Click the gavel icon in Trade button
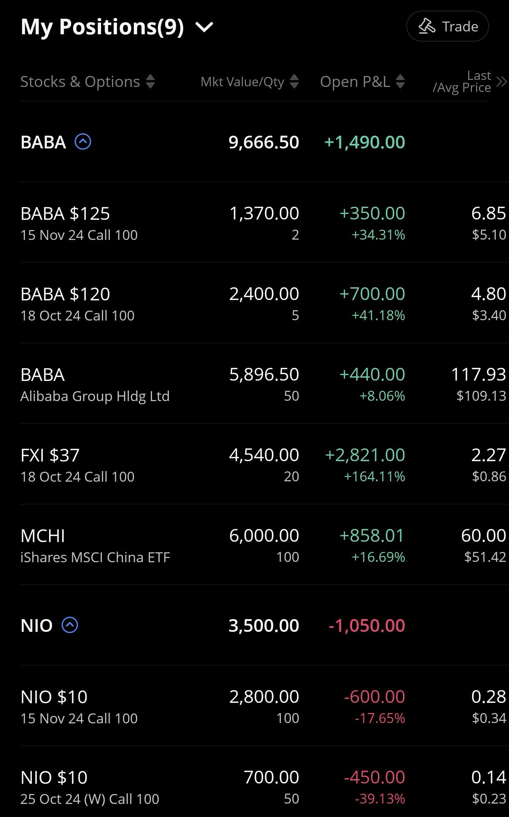The height and width of the screenshot is (817, 509). click(427, 26)
